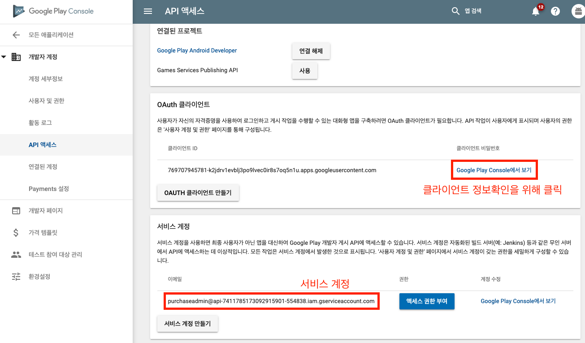Click 액세스 권한 부여 button

tap(427, 301)
